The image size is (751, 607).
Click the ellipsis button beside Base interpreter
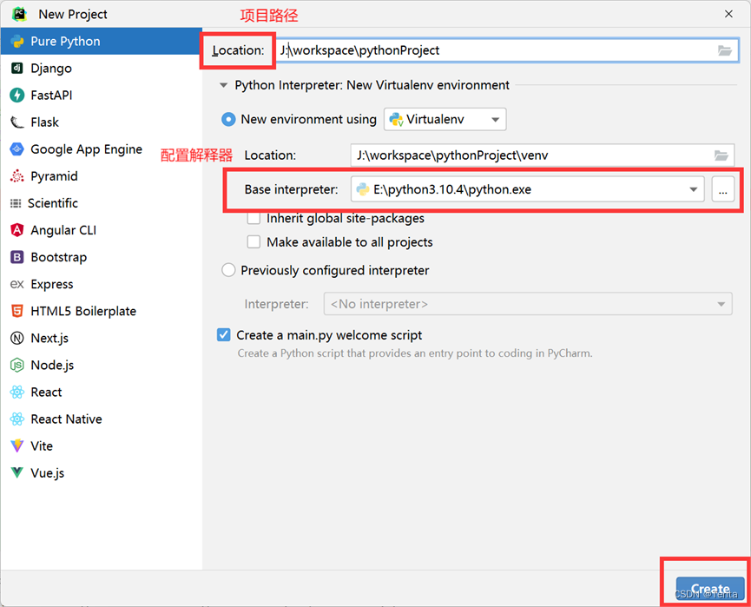tap(722, 189)
